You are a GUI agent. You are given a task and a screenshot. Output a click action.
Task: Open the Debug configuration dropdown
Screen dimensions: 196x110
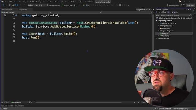click(x=31, y=5)
